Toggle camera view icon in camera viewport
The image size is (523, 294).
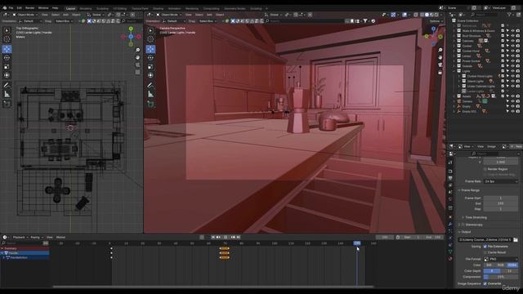point(440,65)
